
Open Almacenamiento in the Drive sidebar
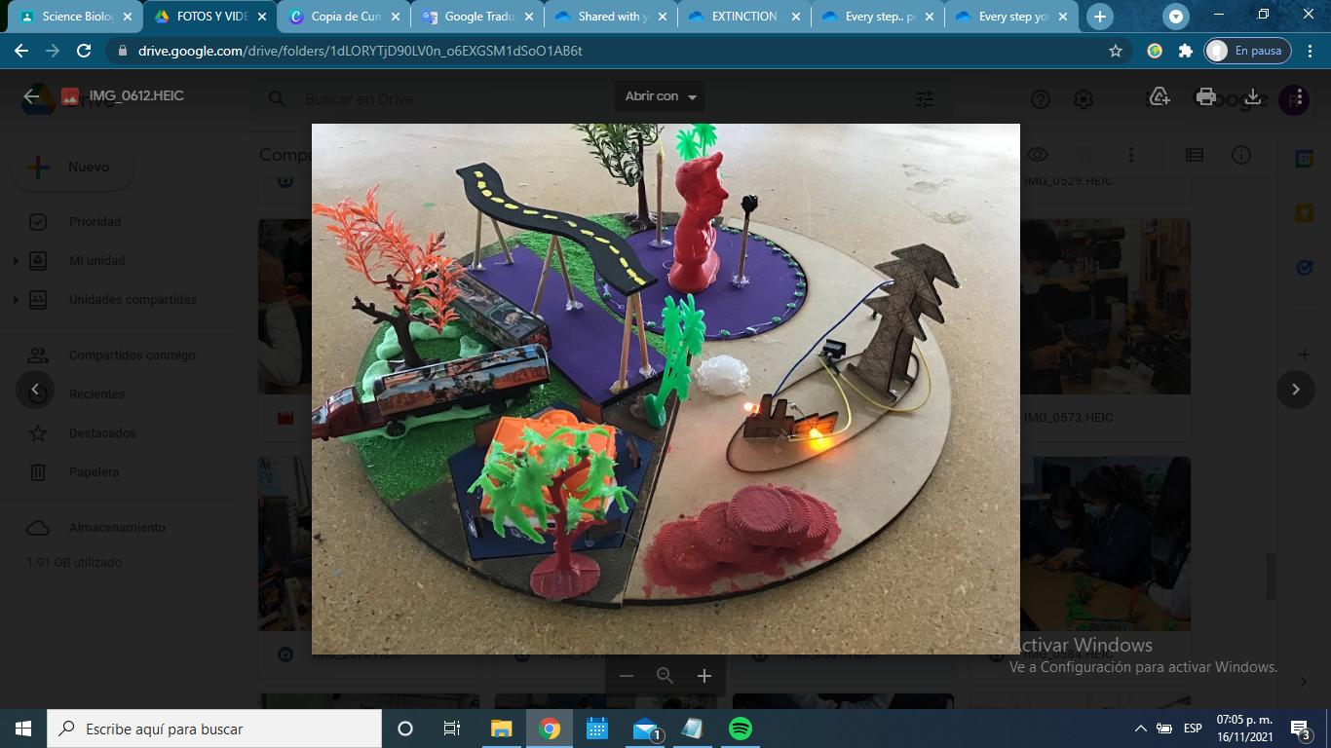coord(117,528)
